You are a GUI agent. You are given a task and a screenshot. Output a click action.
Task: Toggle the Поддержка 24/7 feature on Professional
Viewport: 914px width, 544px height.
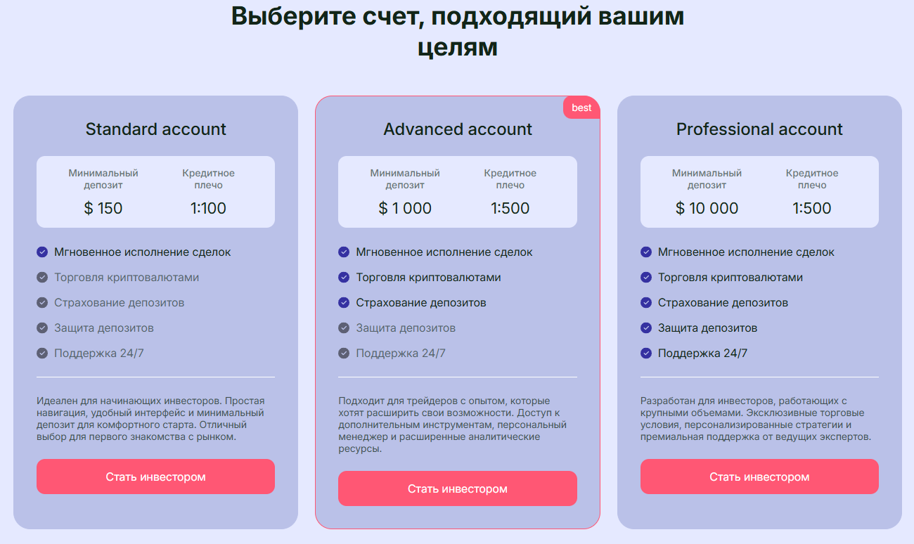click(645, 353)
